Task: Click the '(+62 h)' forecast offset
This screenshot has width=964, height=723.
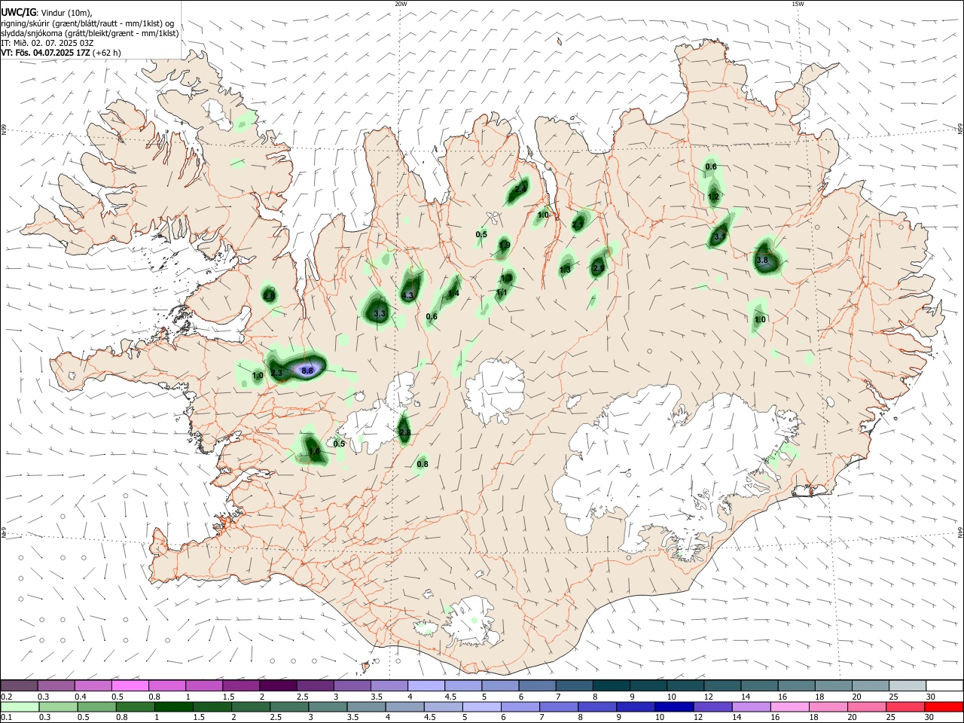Action: [x=107, y=53]
